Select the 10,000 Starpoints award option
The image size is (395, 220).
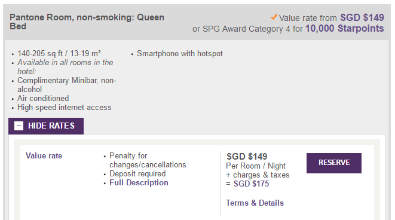click(x=345, y=29)
